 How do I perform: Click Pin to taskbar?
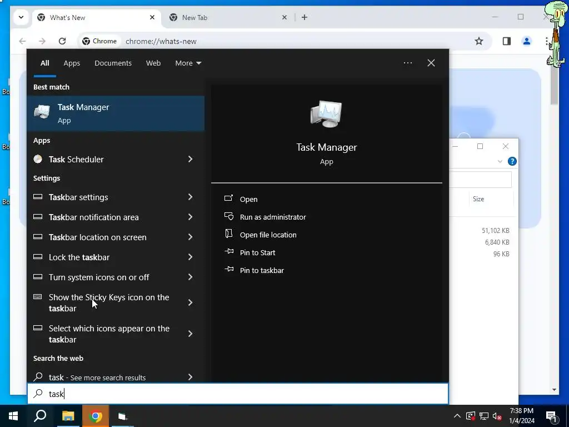point(262,270)
